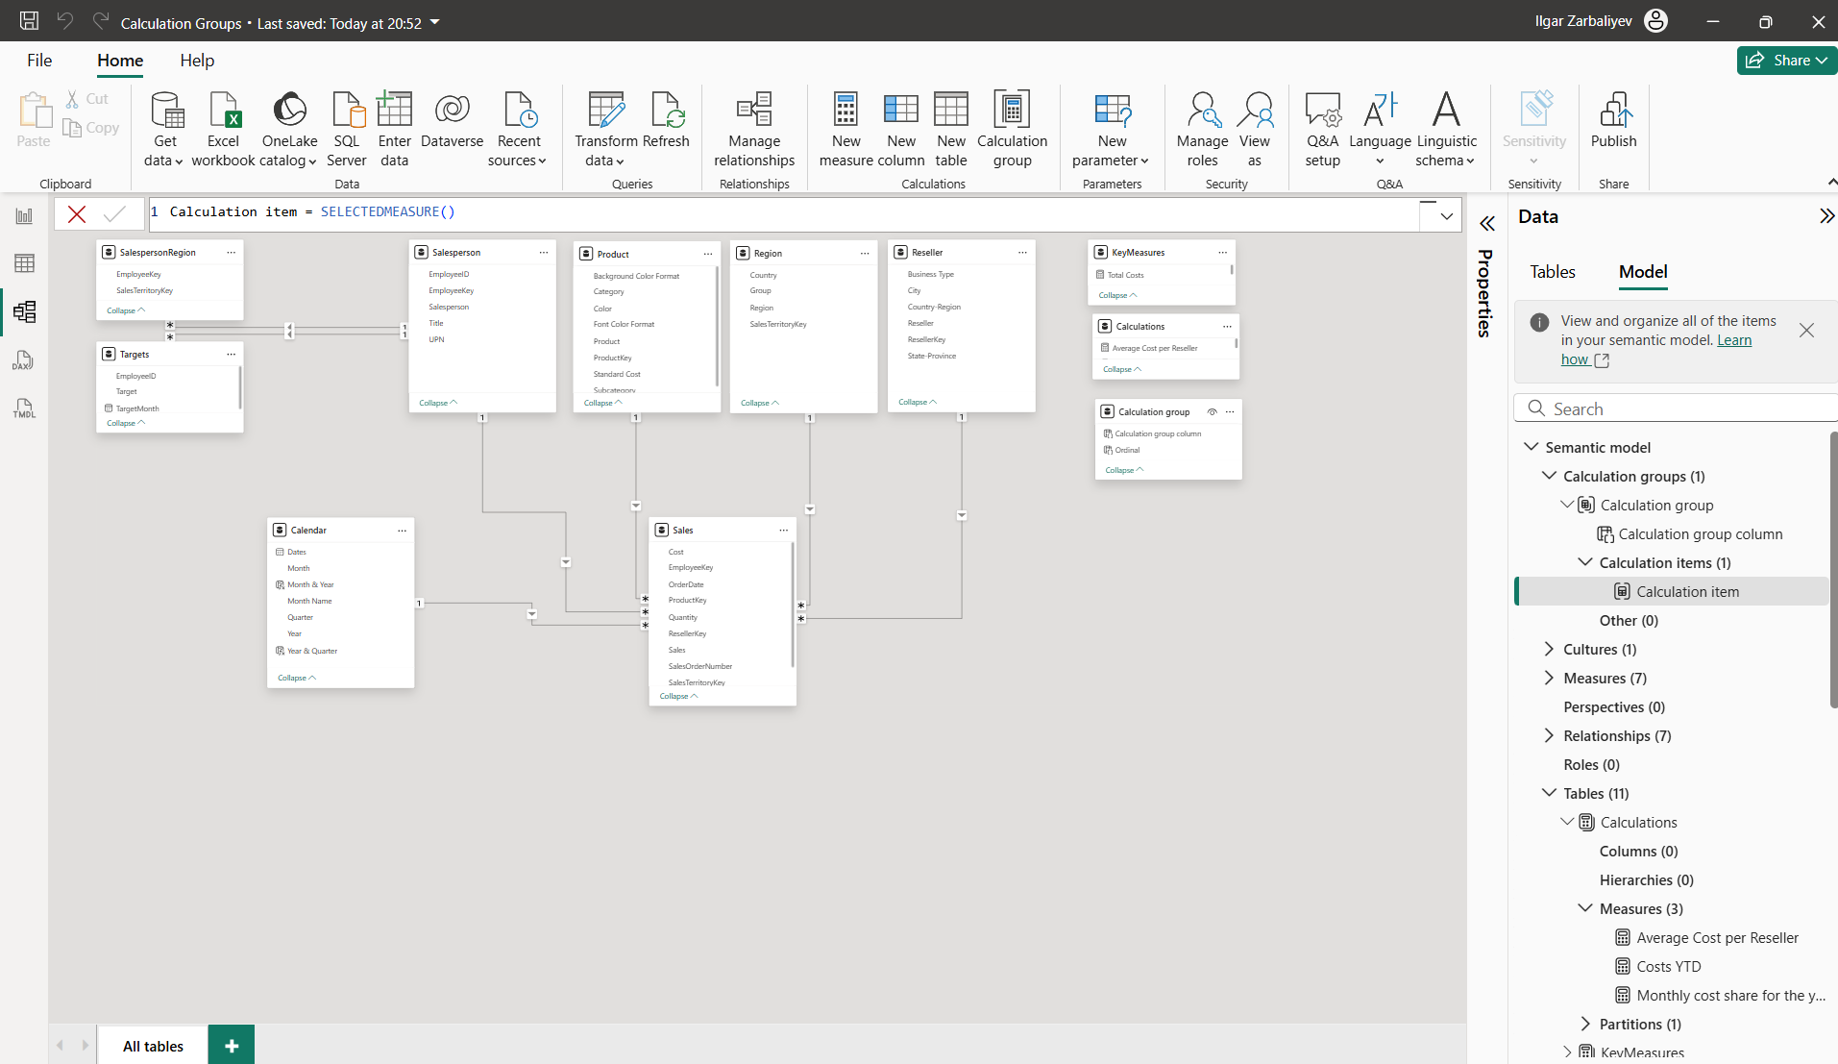Open the Dataverse connector
This screenshot has width=1838, height=1064.
(452, 120)
